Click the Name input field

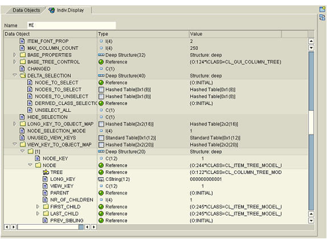(x=71, y=26)
